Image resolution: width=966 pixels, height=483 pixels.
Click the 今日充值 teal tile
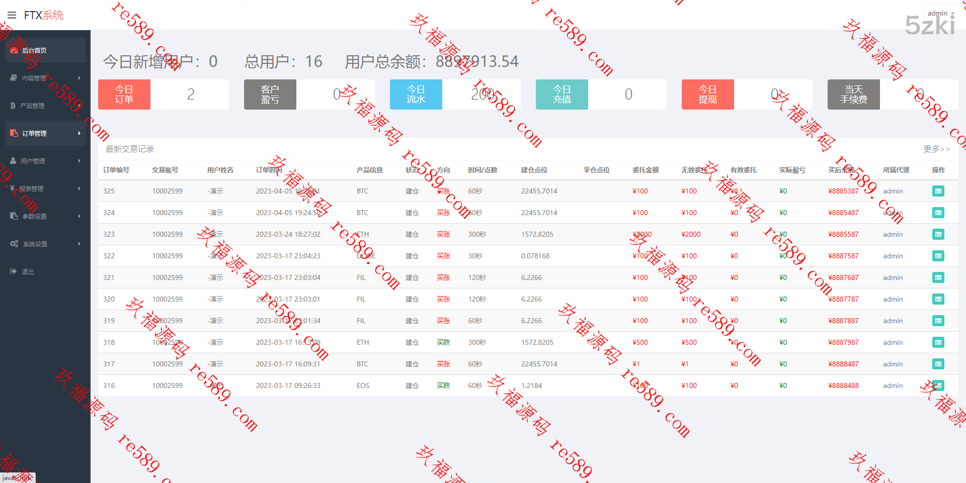pos(562,94)
